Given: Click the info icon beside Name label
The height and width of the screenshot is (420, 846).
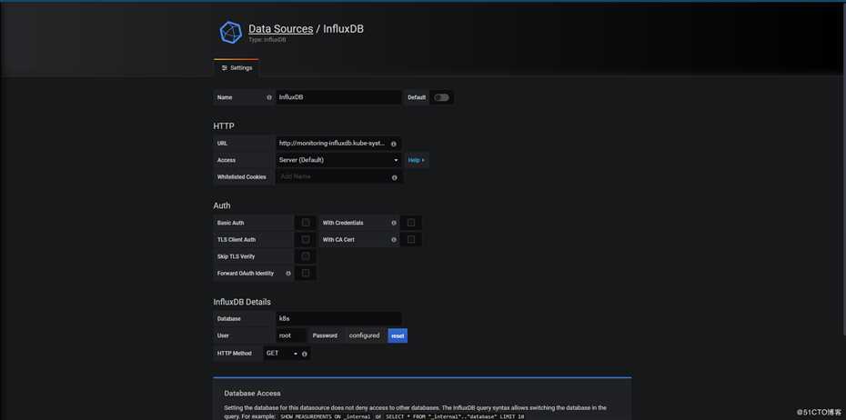Looking at the screenshot, I should click(x=269, y=97).
